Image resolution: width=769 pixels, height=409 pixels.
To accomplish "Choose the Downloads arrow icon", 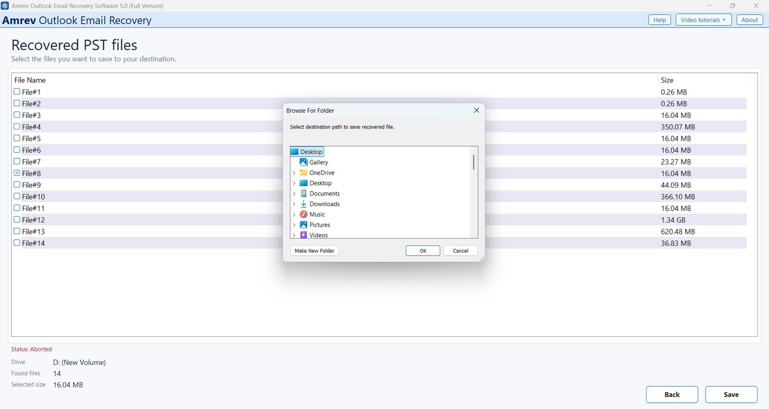I will coord(303,204).
